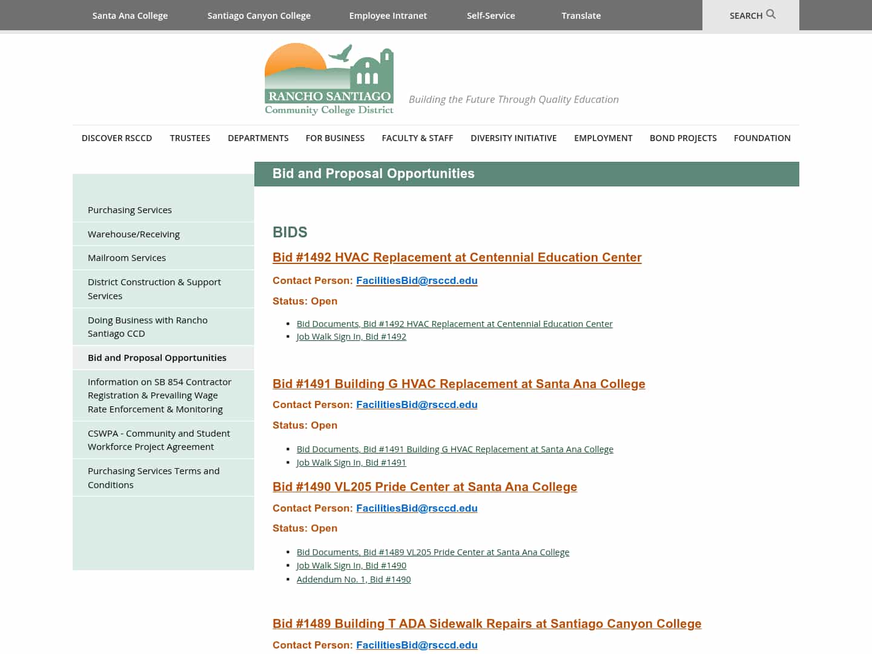Open the Translate menu

pyautogui.click(x=581, y=15)
